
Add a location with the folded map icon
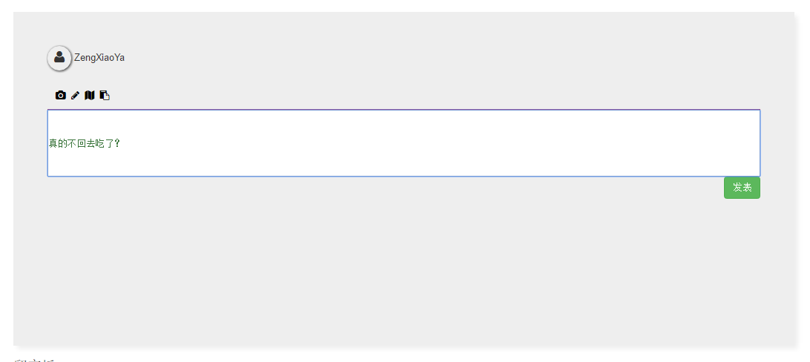coord(90,95)
